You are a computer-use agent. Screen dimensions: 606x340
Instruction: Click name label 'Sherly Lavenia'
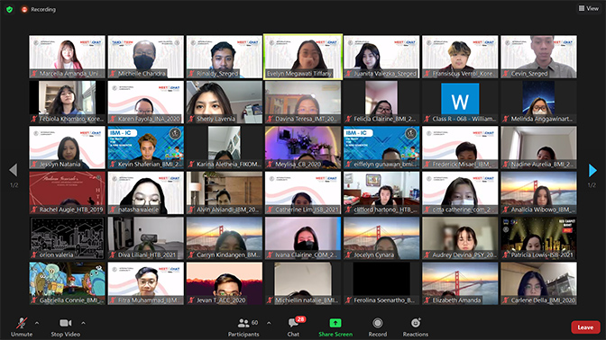[216, 119]
